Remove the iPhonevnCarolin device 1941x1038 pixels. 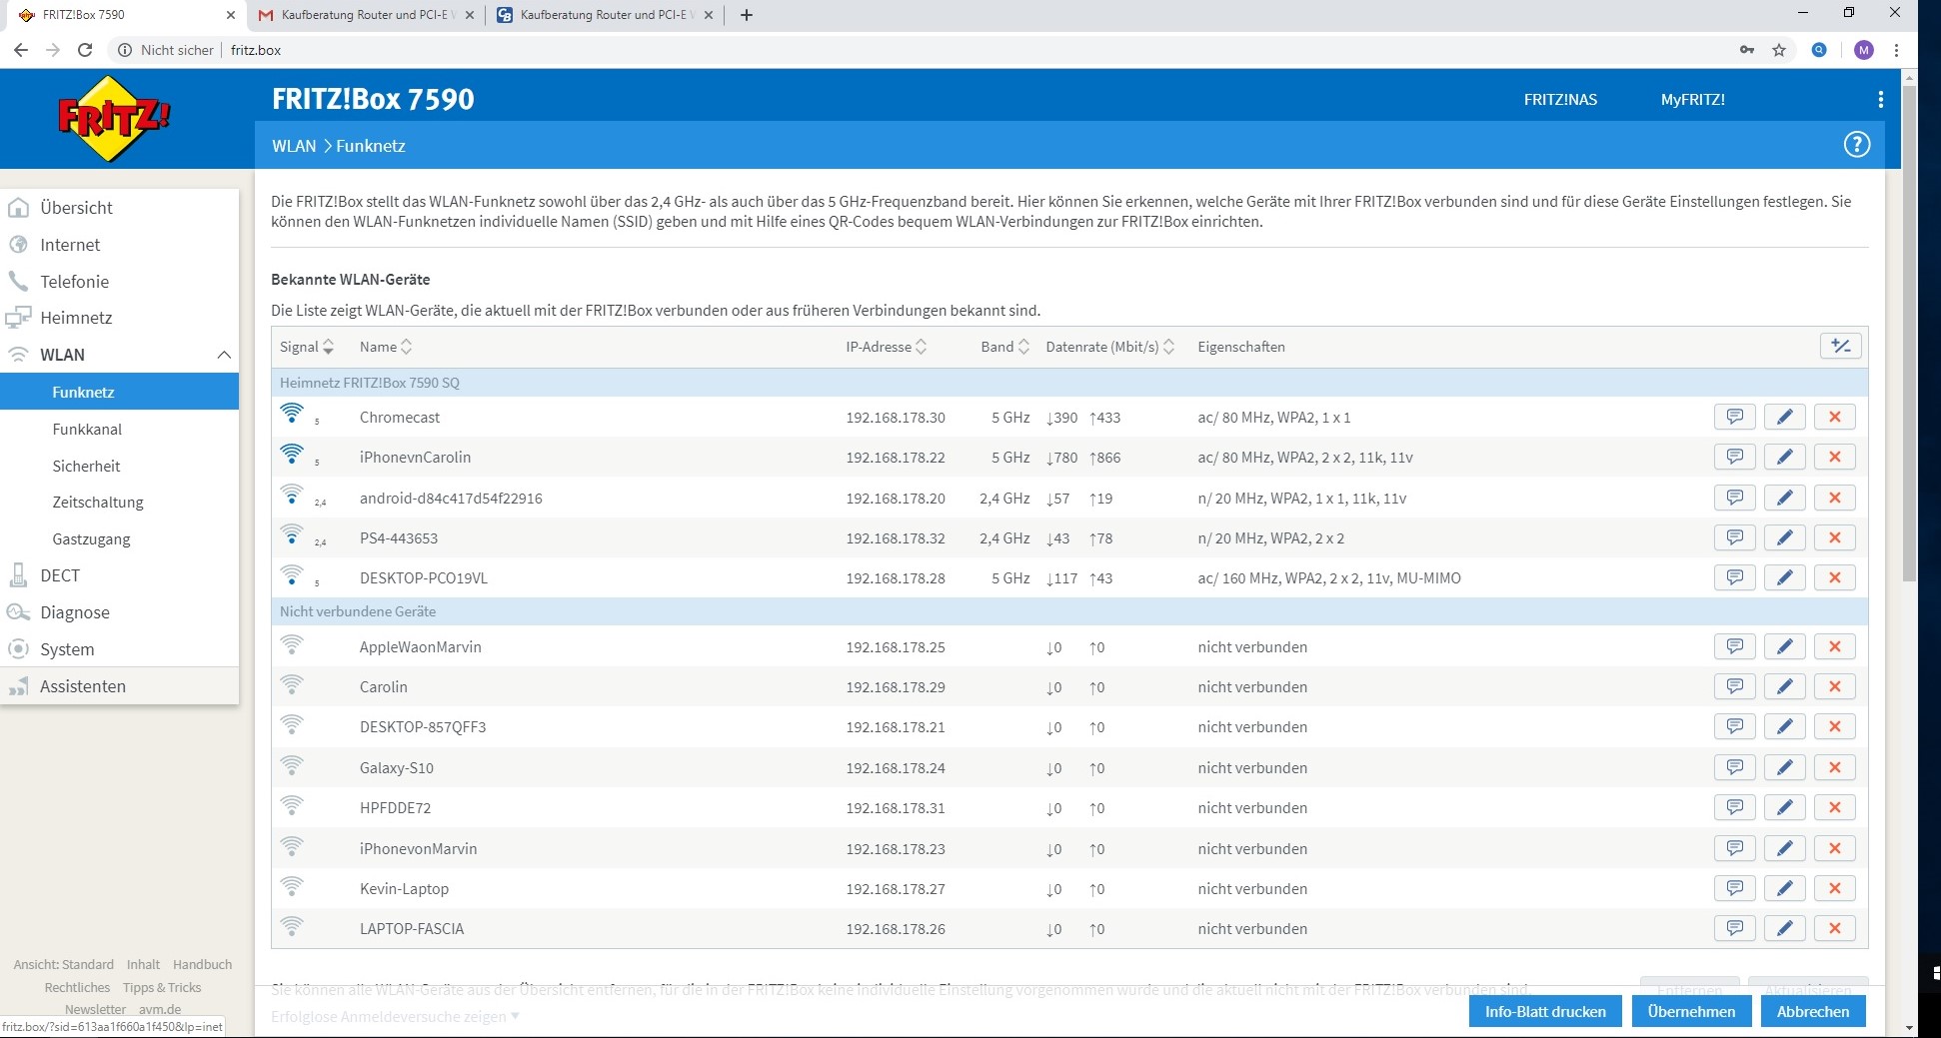1834,458
